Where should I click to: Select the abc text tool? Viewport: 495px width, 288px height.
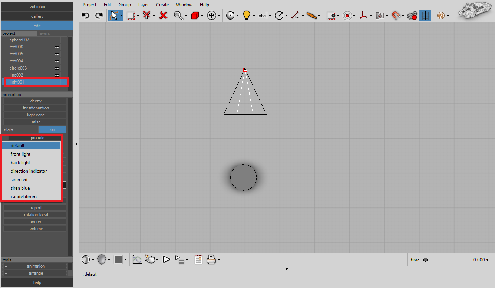pyautogui.click(x=263, y=16)
